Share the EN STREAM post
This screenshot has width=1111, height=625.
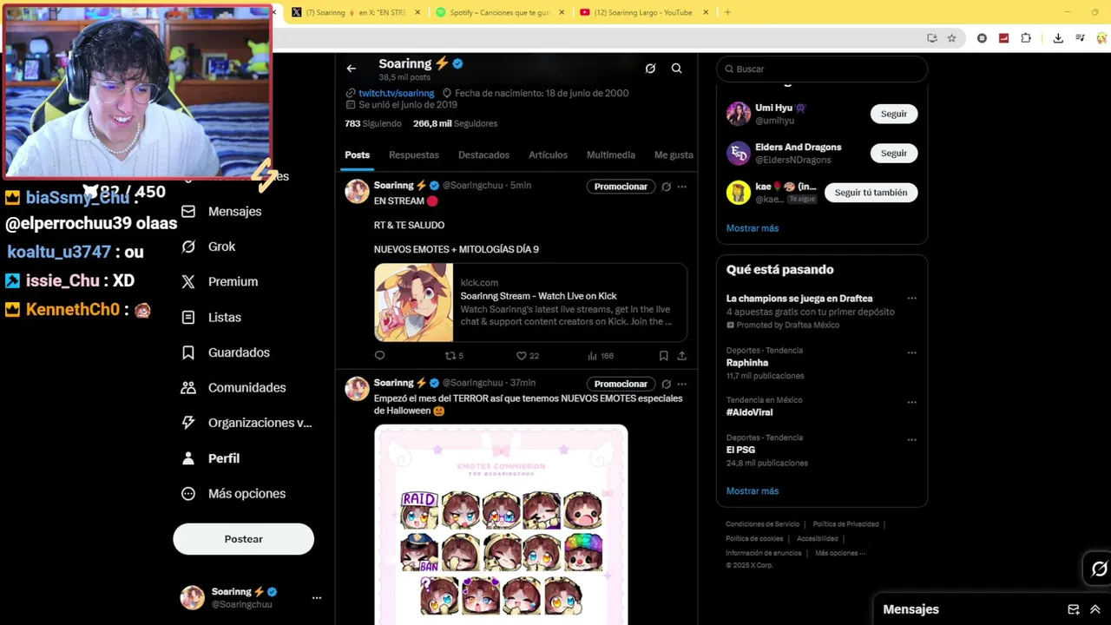pyautogui.click(x=682, y=355)
